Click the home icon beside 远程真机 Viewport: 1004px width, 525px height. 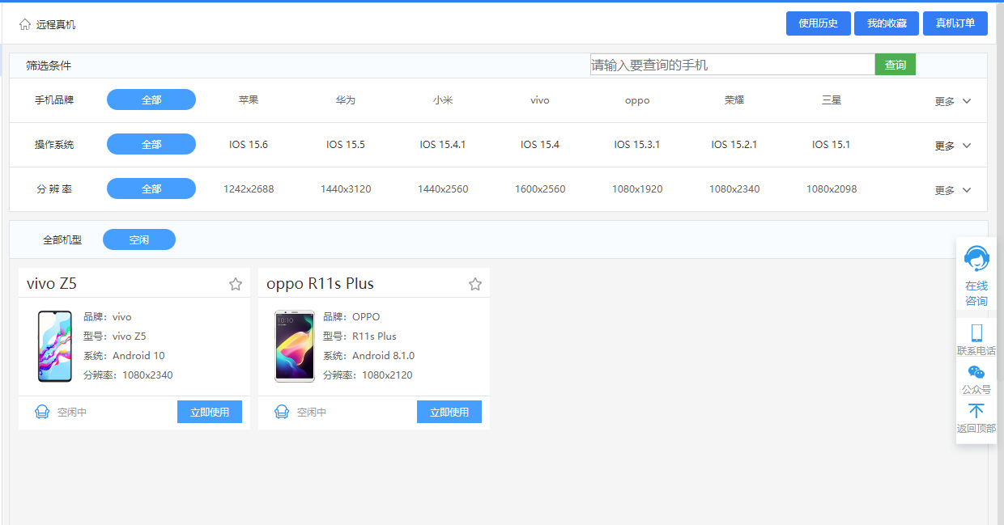click(25, 24)
